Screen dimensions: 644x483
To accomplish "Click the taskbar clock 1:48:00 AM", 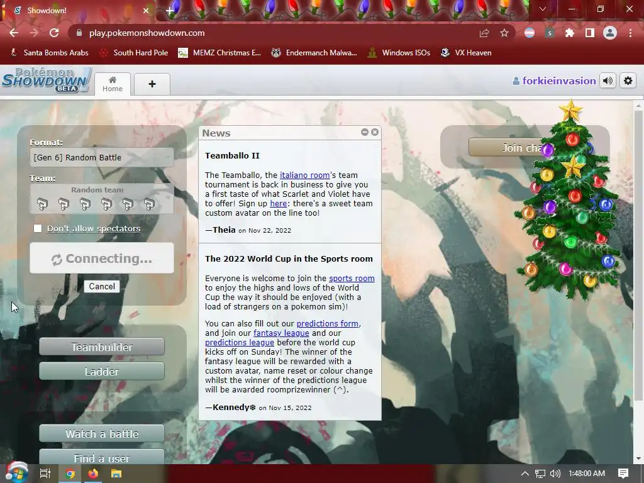I will (x=587, y=474).
